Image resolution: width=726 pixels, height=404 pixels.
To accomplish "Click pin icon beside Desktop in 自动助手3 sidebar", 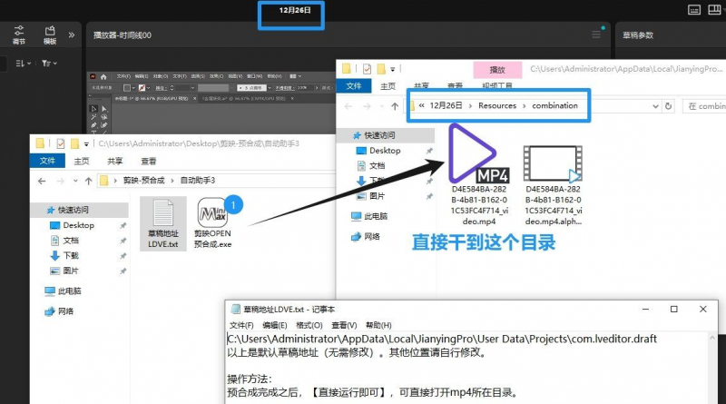I will [123, 226].
